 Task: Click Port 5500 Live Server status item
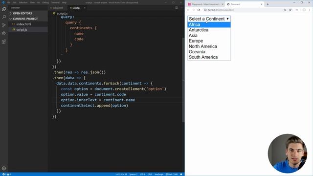(x=172, y=174)
